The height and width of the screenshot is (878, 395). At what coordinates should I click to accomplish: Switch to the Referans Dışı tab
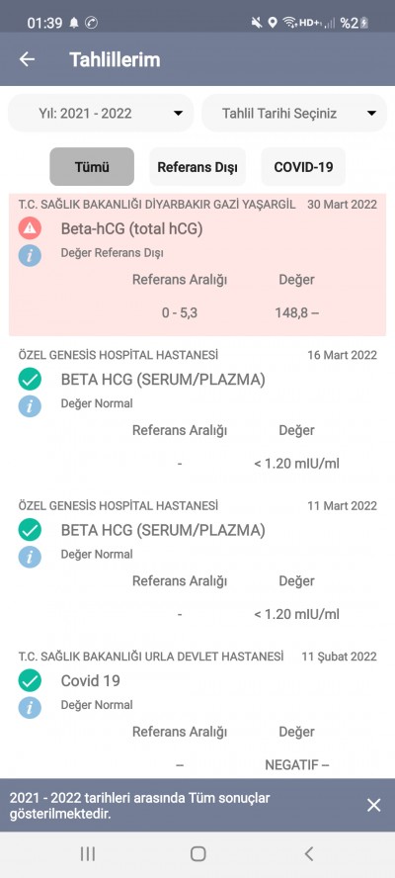pyautogui.click(x=197, y=166)
